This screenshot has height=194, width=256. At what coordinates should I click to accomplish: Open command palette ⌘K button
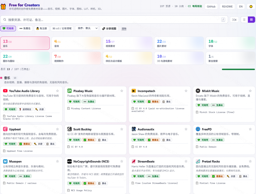234,20
